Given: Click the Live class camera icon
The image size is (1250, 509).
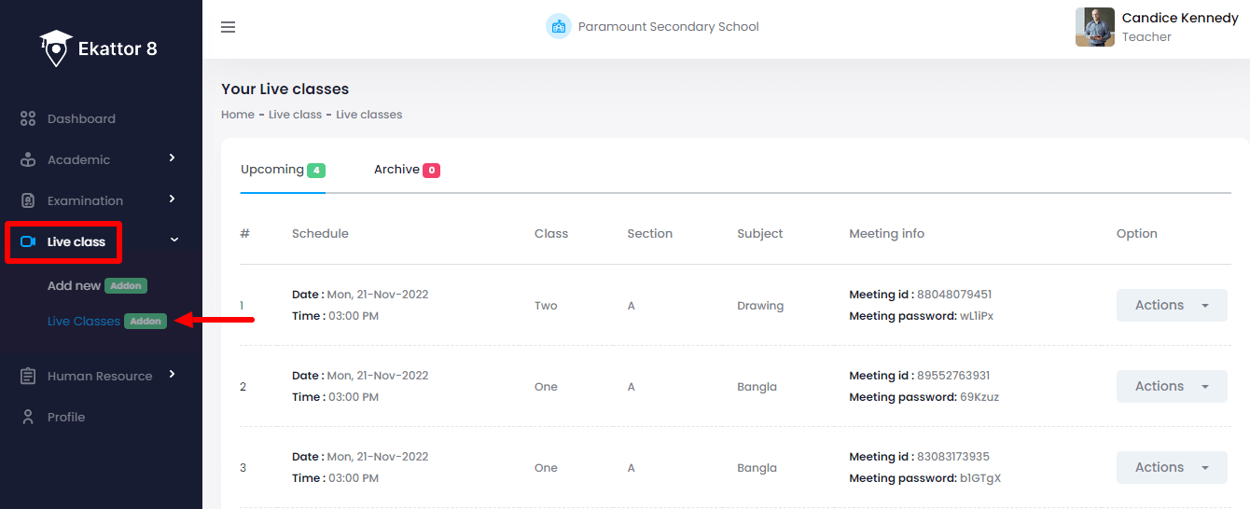Looking at the screenshot, I should pos(28,242).
